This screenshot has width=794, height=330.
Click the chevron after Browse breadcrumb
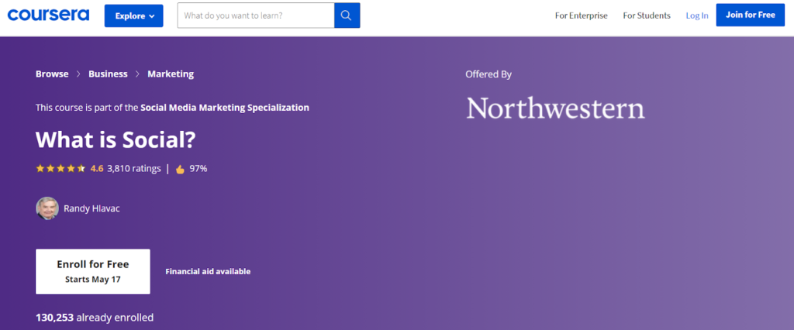(78, 74)
